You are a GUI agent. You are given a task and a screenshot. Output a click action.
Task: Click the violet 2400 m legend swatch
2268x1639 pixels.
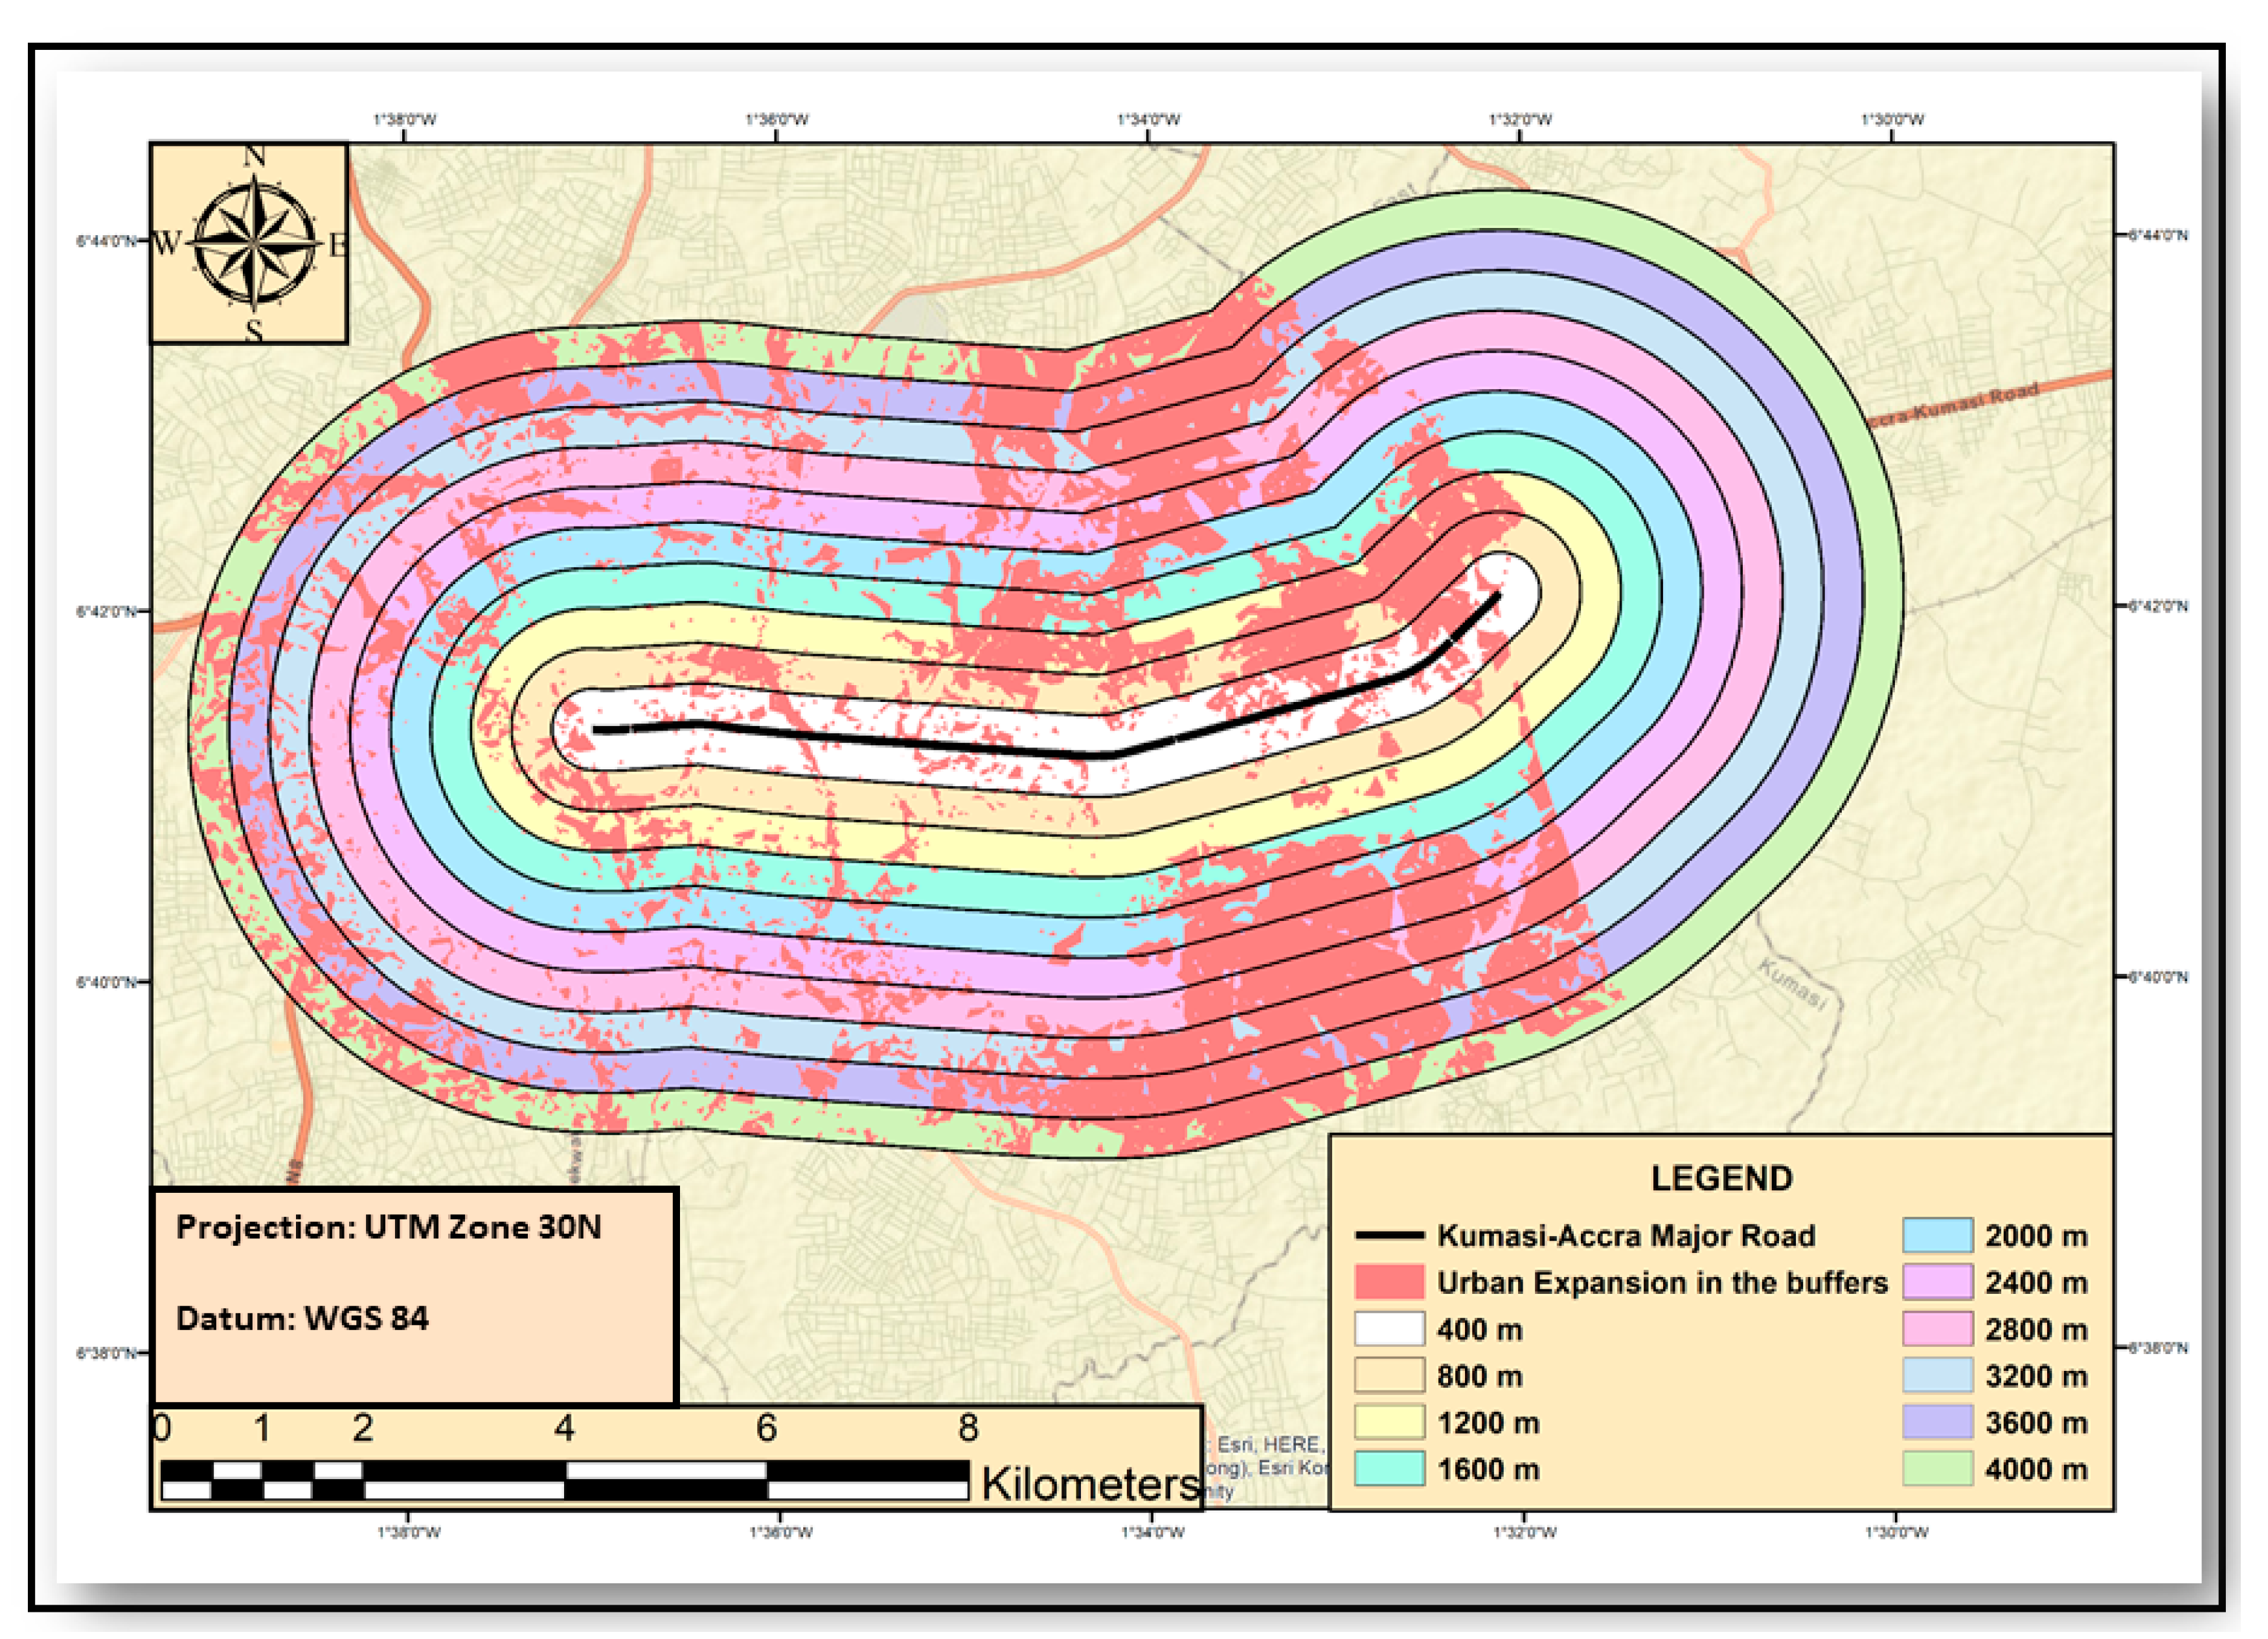click(1939, 1283)
